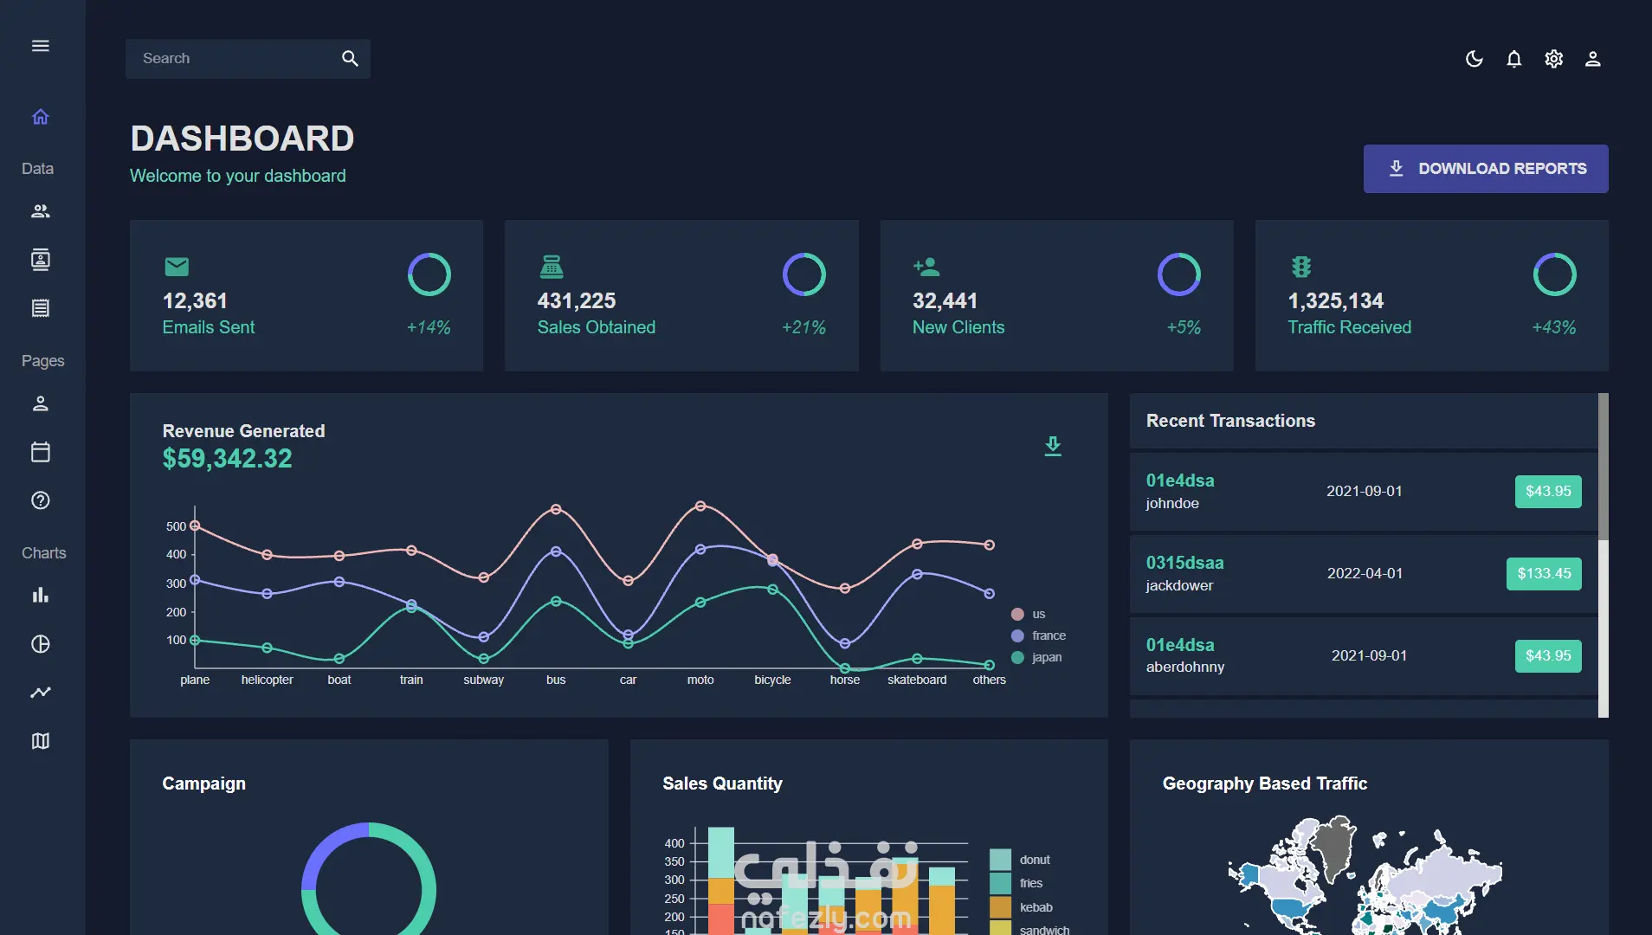Click the Search input field

click(234, 59)
